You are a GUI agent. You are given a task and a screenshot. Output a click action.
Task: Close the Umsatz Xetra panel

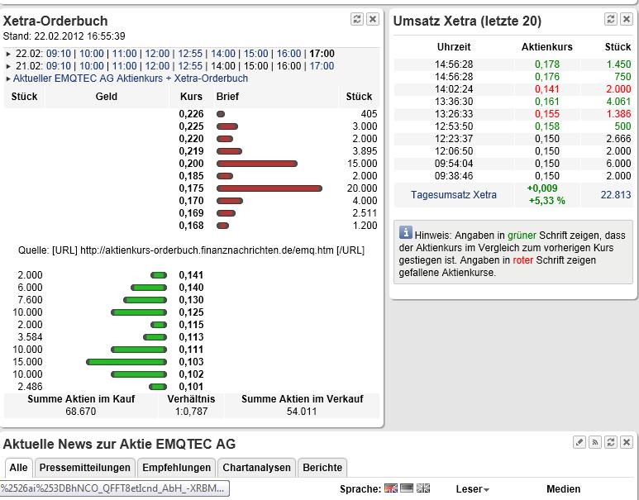pyautogui.click(x=627, y=19)
